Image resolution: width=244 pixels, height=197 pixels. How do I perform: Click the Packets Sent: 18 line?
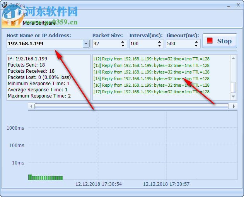26,65
